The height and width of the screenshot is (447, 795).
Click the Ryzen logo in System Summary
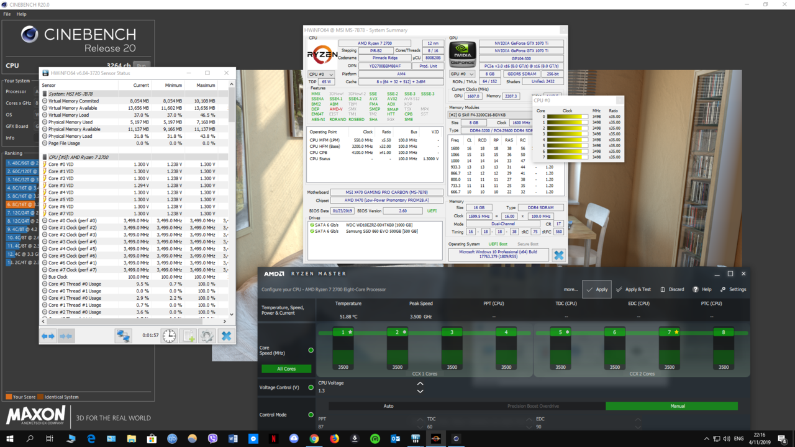pyautogui.click(x=322, y=55)
